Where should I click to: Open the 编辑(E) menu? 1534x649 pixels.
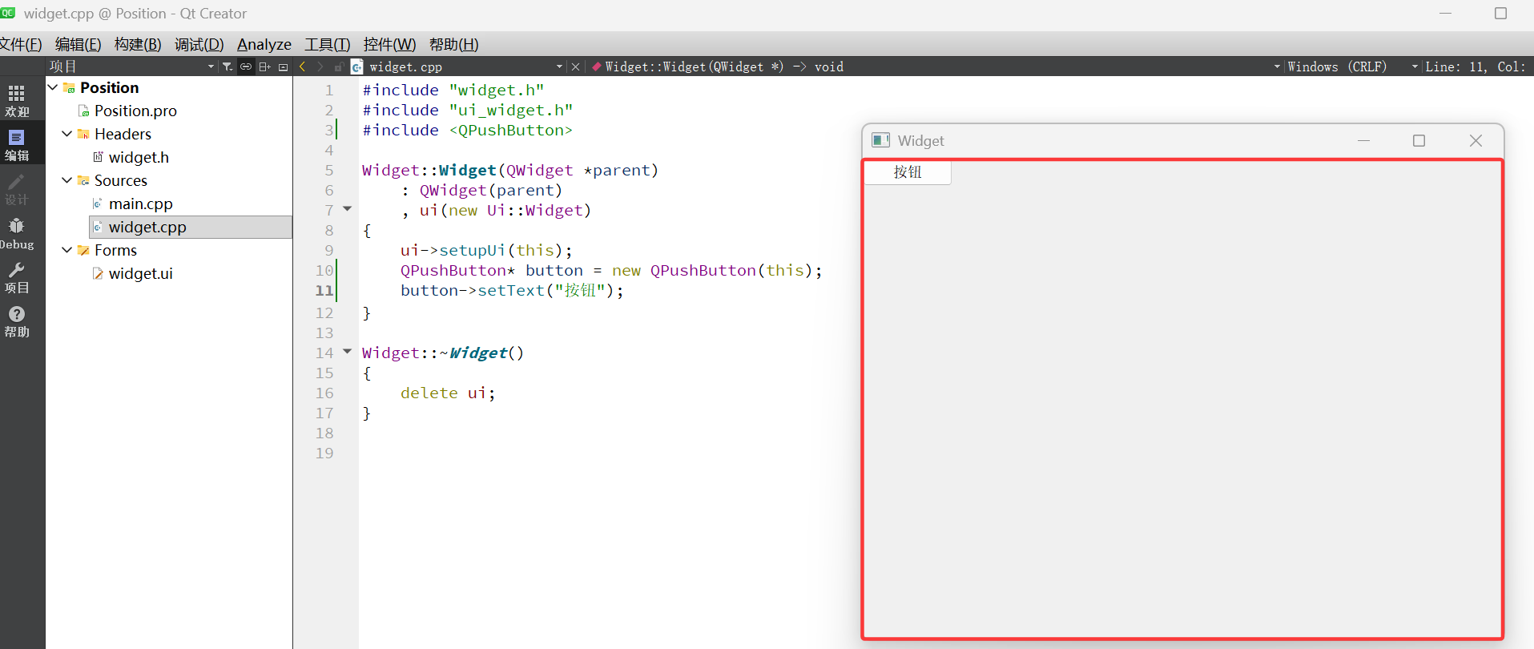[78, 44]
